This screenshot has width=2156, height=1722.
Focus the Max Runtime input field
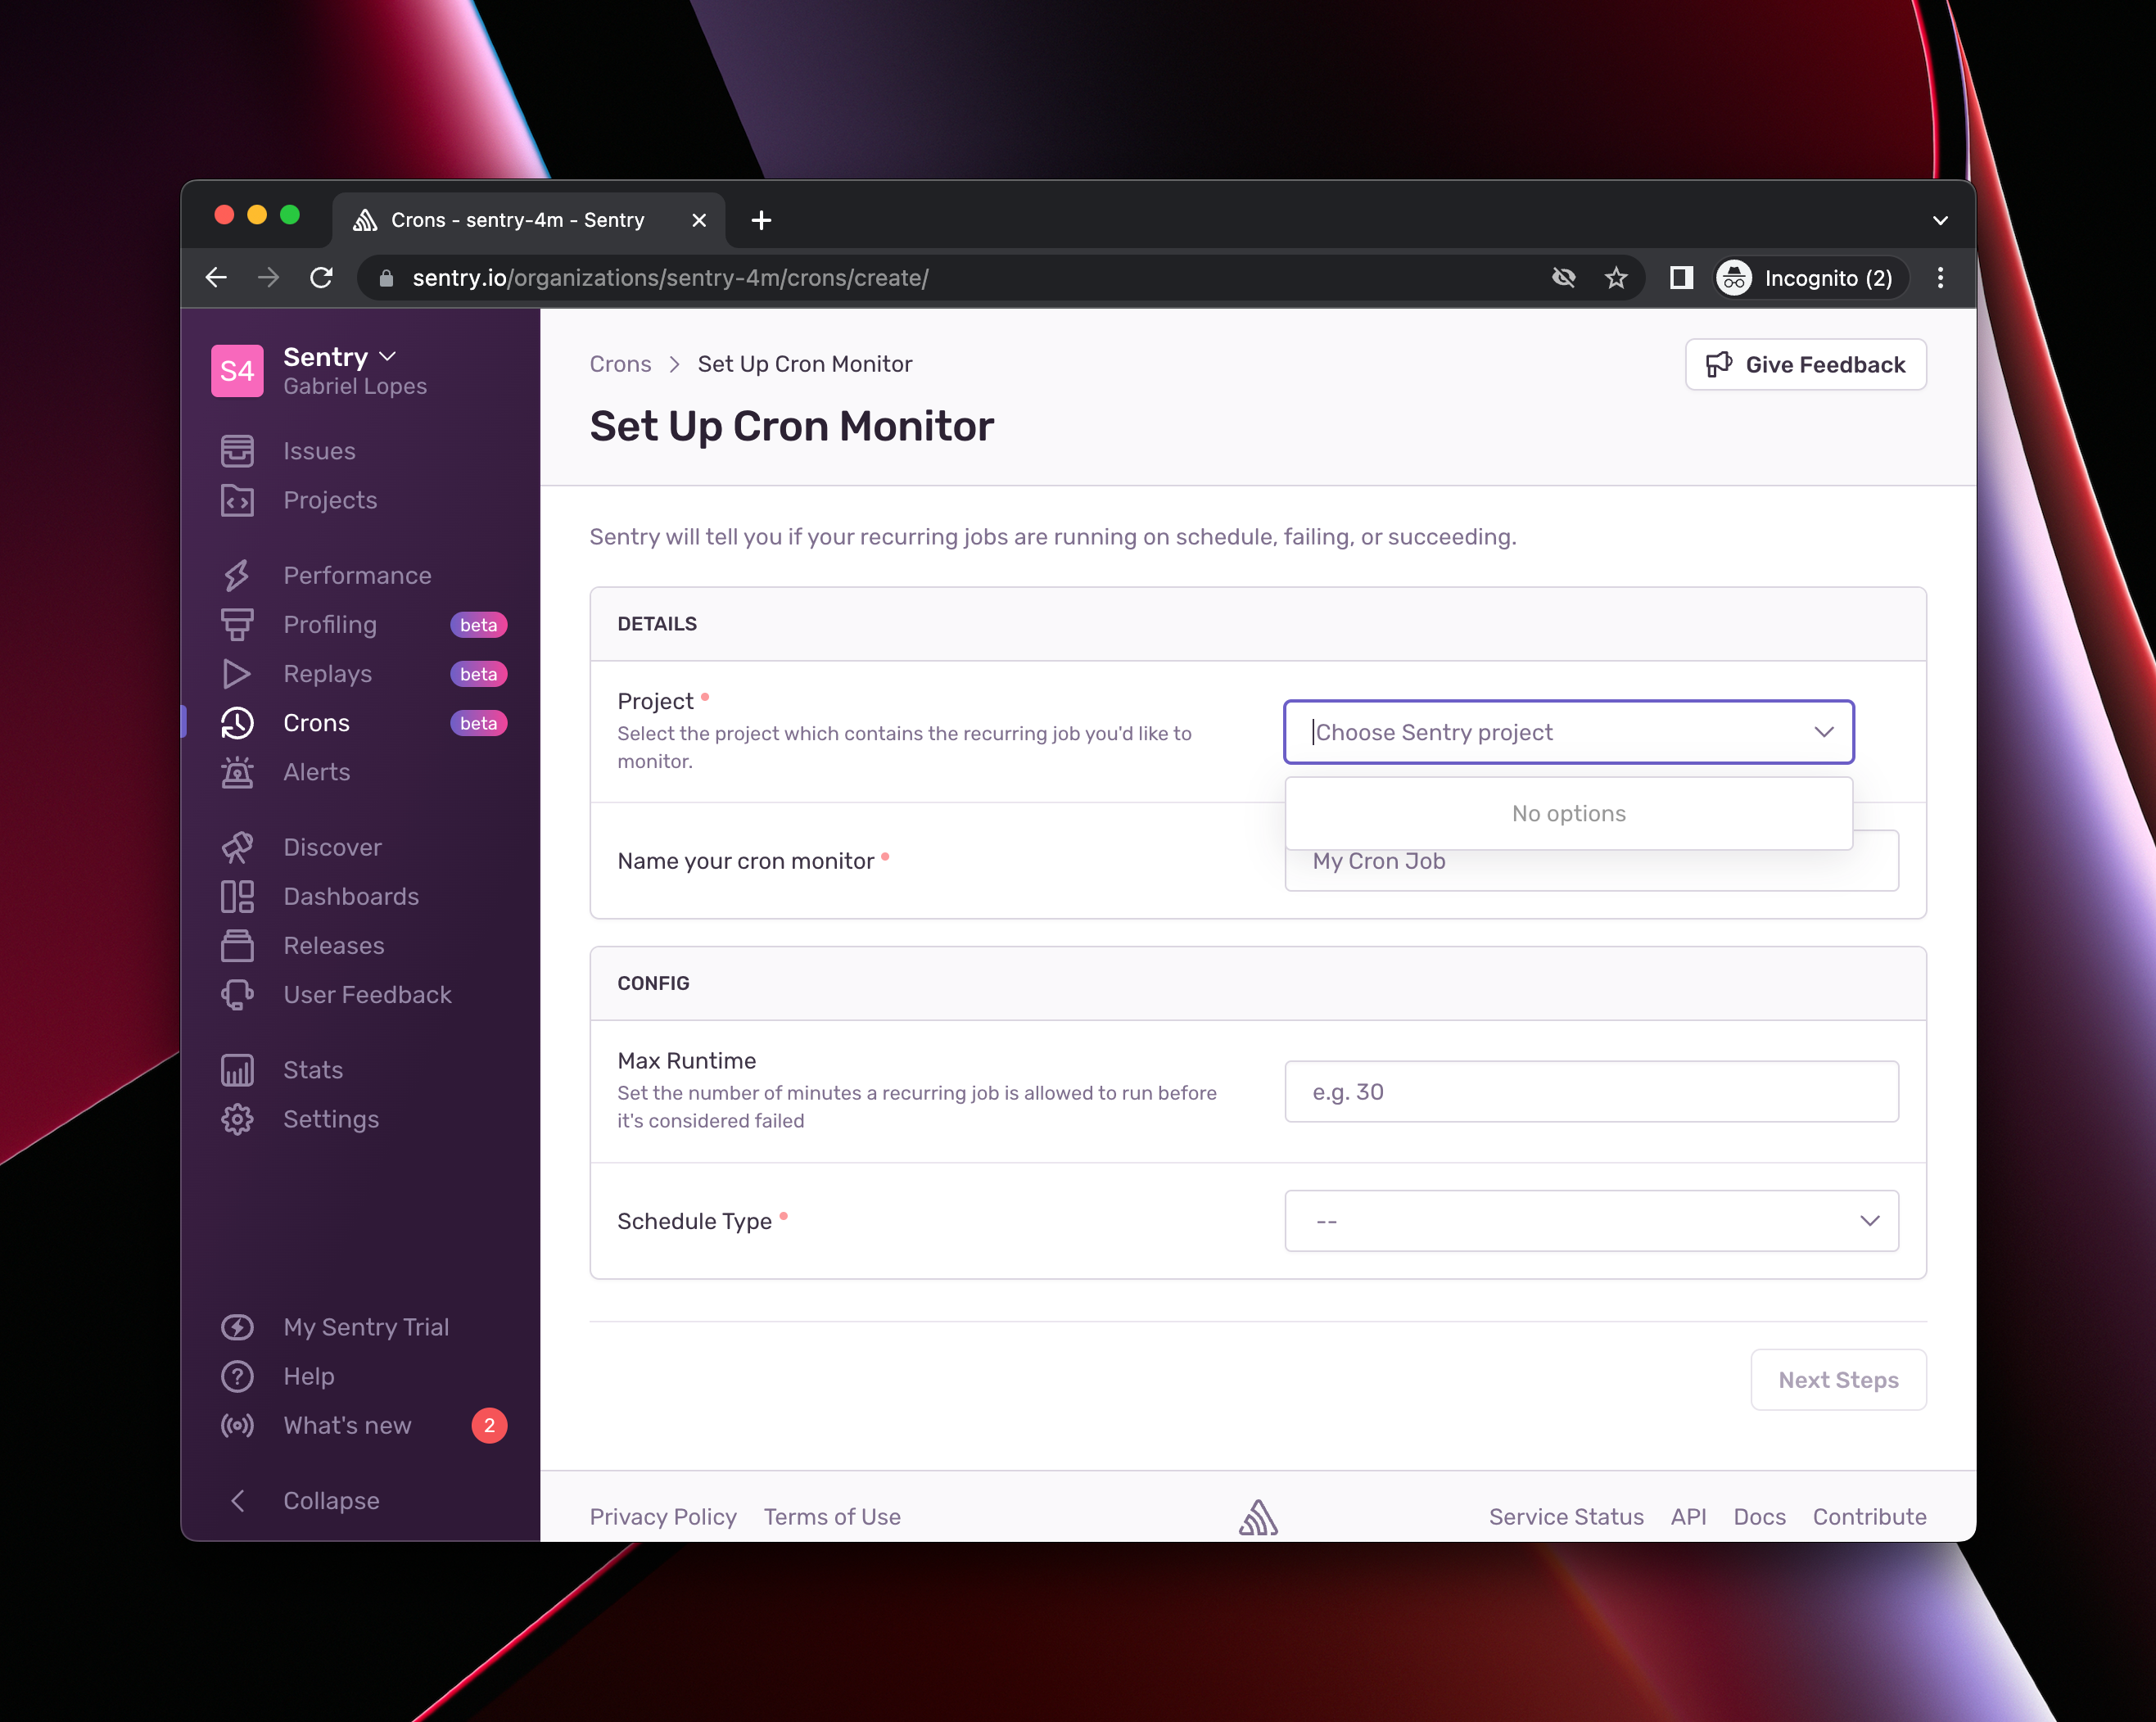(x=1591, y=1091)
